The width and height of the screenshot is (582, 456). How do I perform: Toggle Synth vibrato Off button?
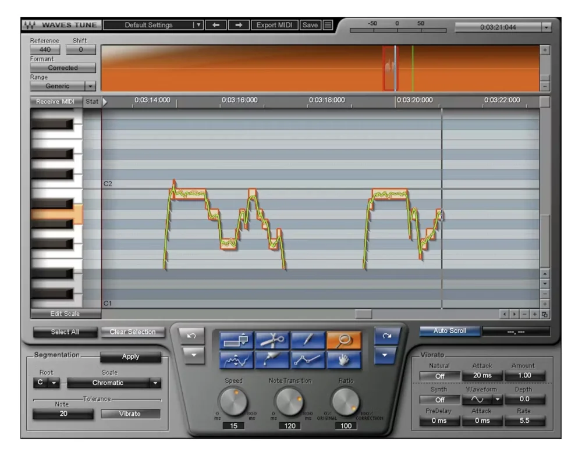(439, 400)
